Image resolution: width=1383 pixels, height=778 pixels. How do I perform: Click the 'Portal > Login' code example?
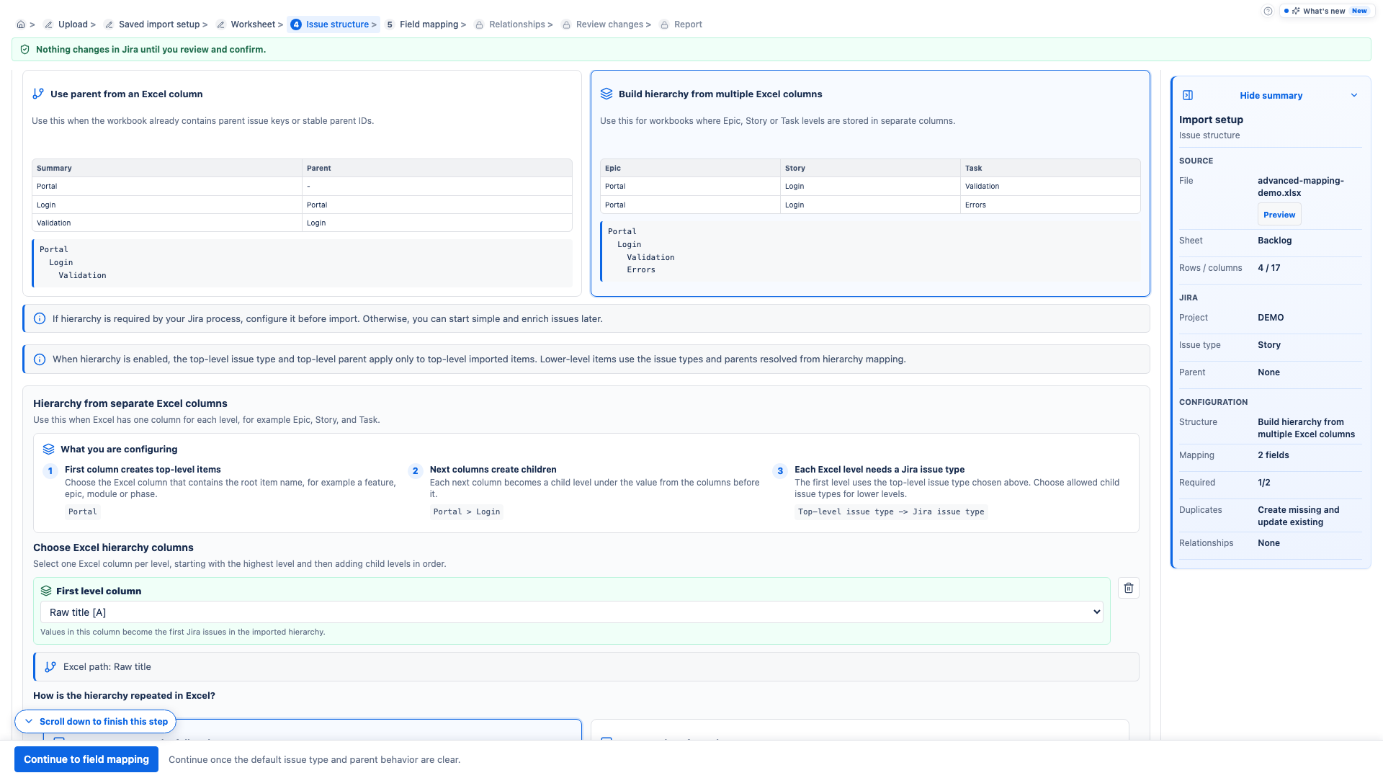tap(467, 512)
